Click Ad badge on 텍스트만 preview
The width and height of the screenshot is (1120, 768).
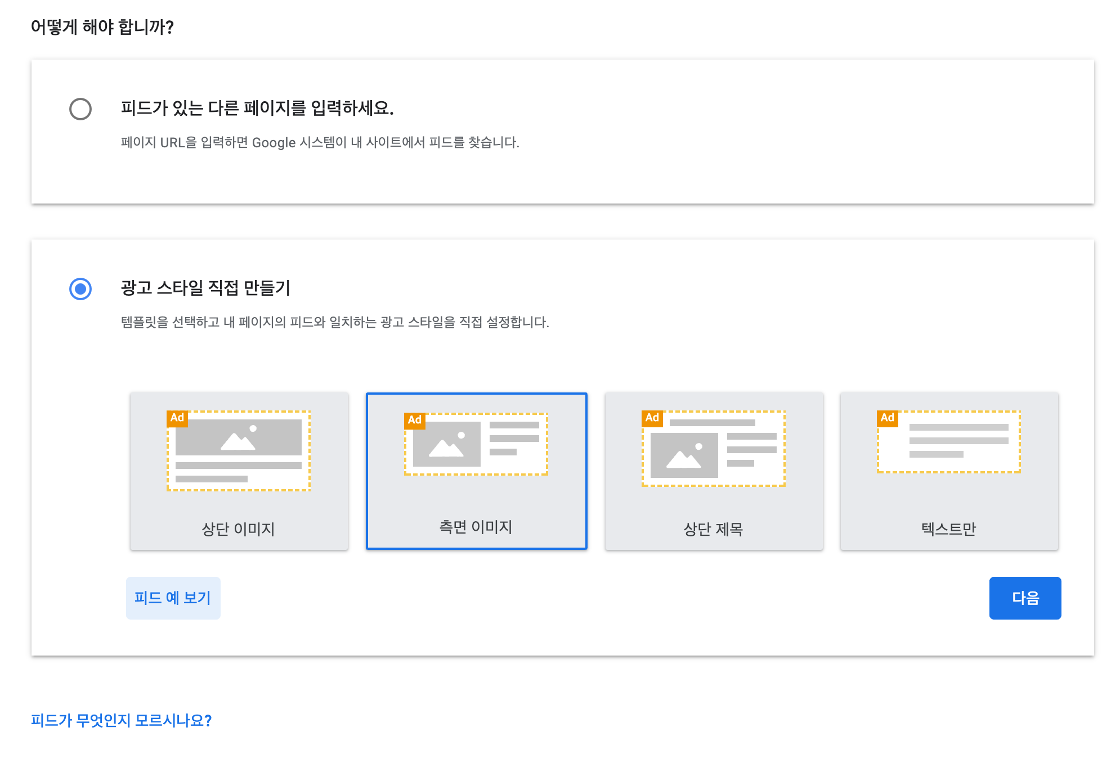(x=888, y=418)
